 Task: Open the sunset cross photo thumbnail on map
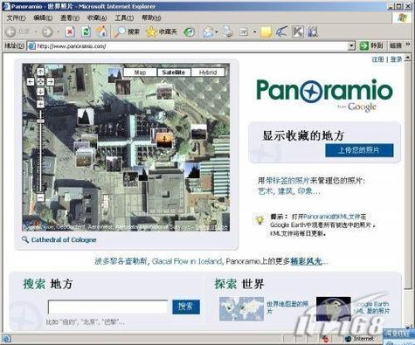coord(164,140)
